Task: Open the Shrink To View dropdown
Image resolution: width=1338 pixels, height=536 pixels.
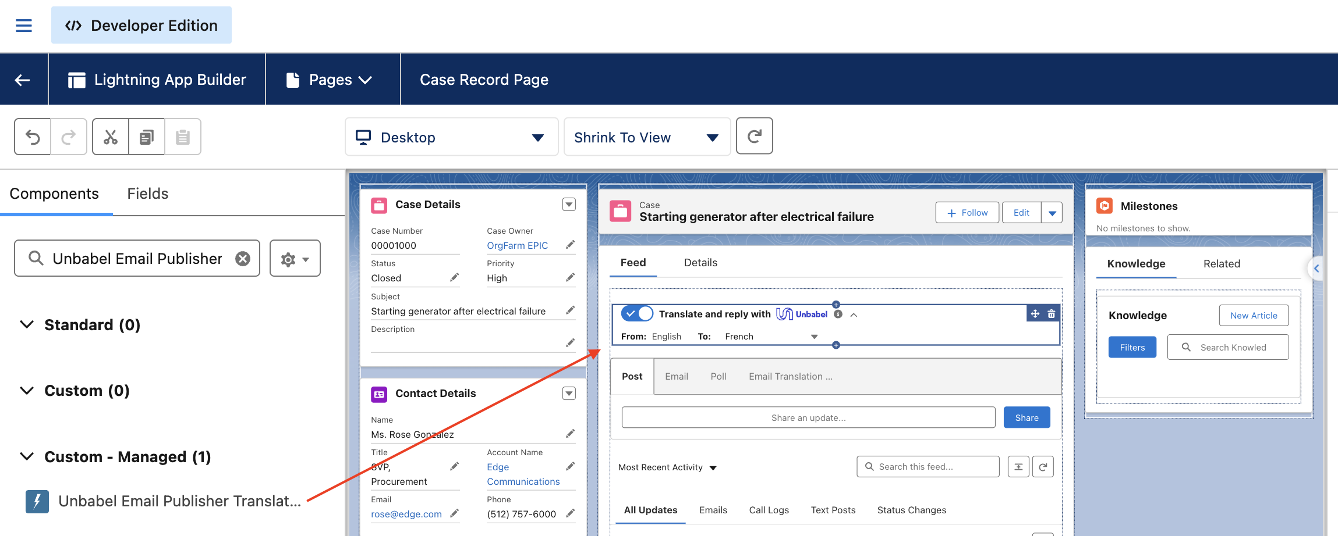Action: click(x=647, y=137)
